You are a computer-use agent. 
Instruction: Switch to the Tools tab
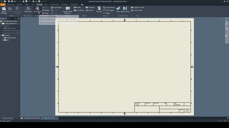pos(33,5)
